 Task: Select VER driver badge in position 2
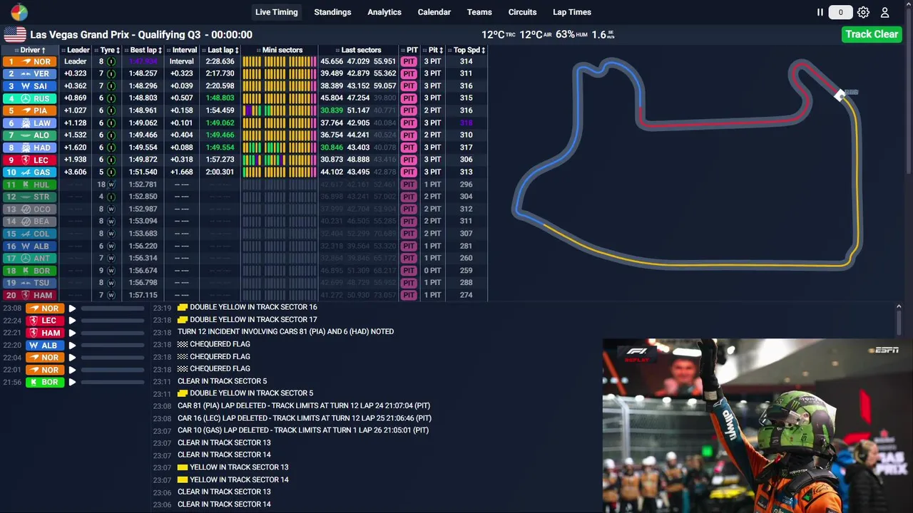(x=29, y=73)
